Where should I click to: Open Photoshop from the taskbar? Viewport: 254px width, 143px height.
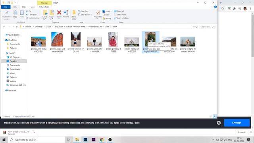(x=85, y=139)
